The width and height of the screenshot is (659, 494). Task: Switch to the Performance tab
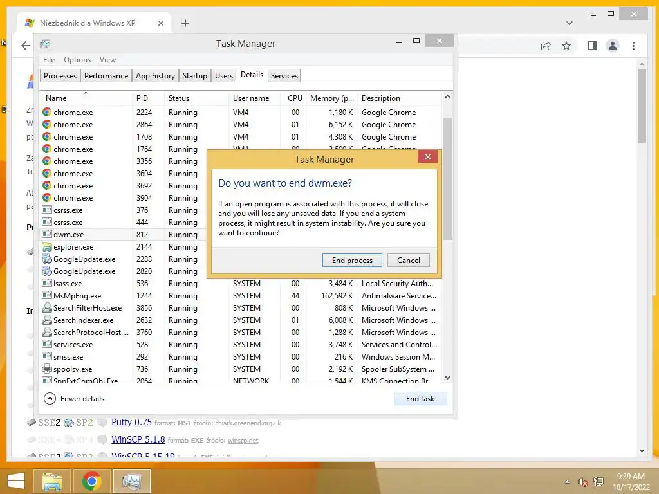pyautogui.click(x=106, y=76)
